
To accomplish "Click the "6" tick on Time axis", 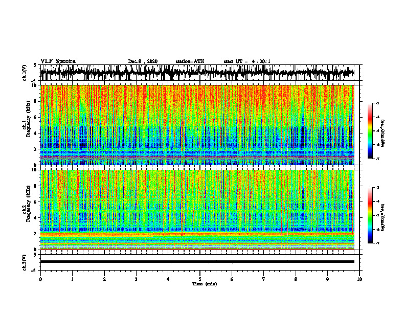I will click(232, 279).
